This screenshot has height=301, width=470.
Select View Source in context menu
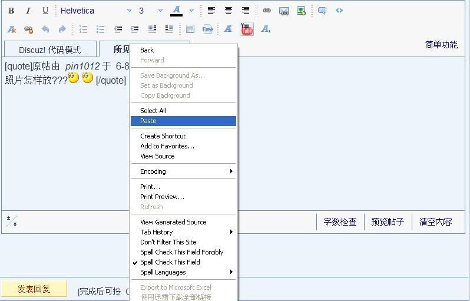pos(157,156)
